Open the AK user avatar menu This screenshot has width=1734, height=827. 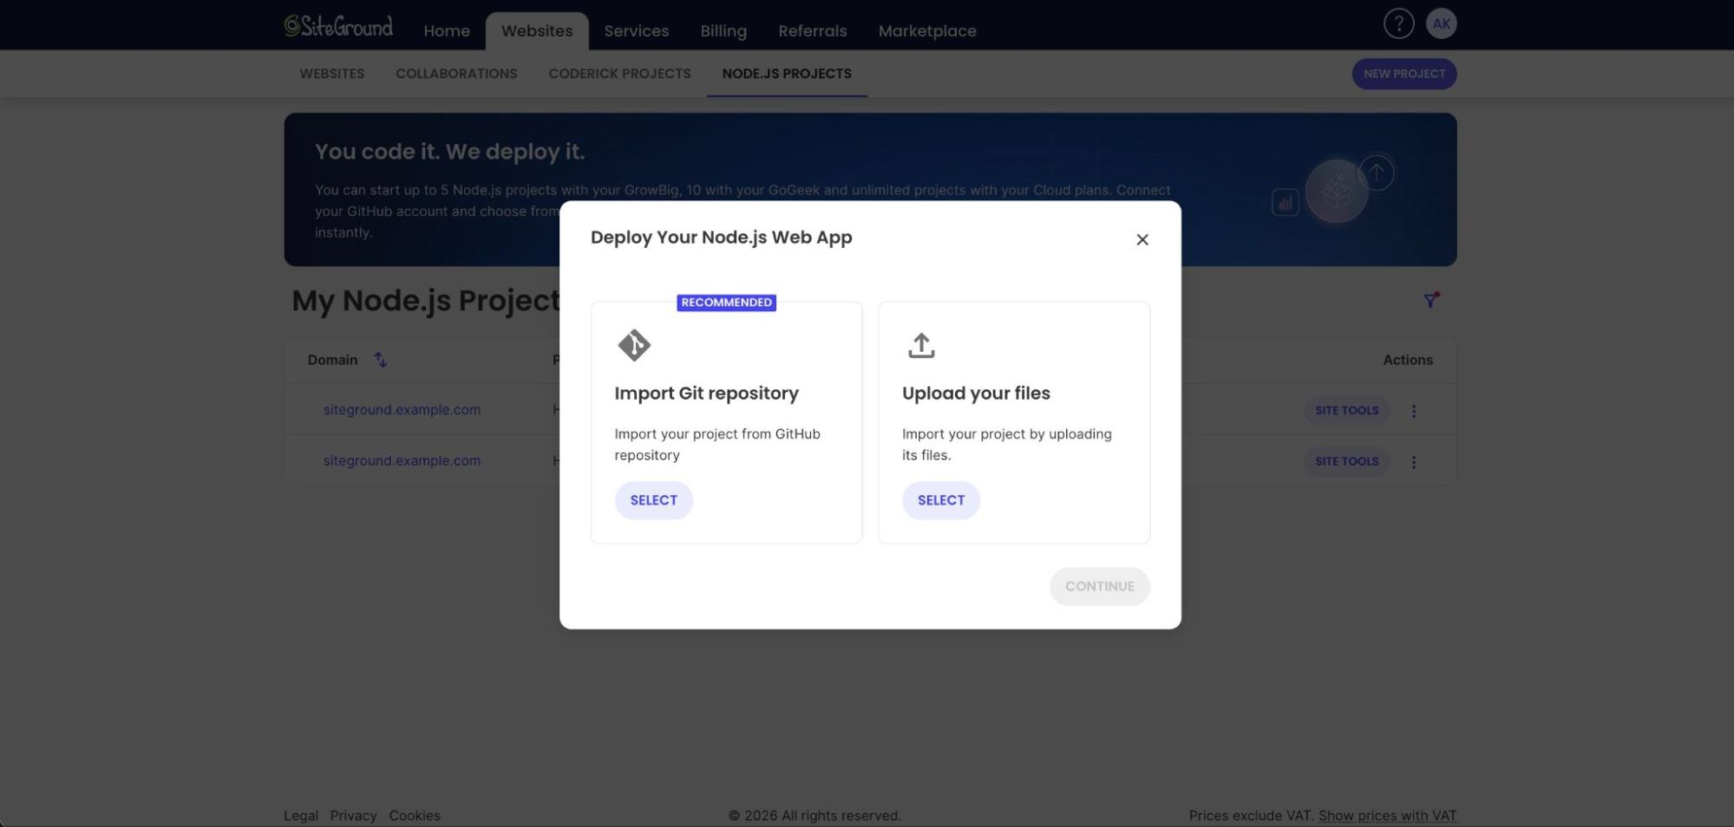point(1441,24)
